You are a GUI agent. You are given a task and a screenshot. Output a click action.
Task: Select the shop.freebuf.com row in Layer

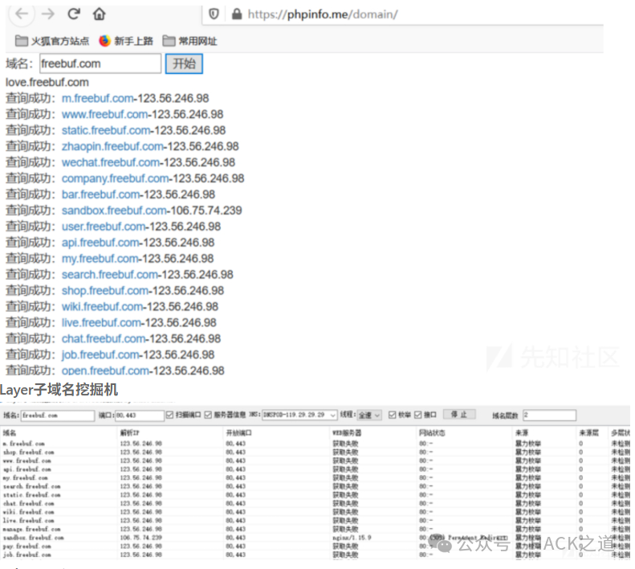[315, 452]
